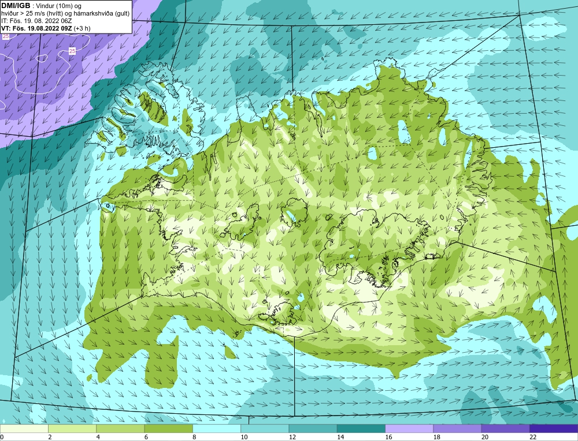Click the 20–22 m/s violet legend swatch
This screenshot has height=441, width=578.
pos(505,428)
